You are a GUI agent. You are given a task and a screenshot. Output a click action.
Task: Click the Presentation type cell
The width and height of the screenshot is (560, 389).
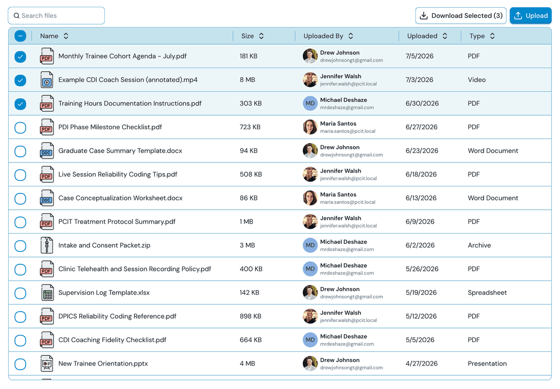click(487, 363)
